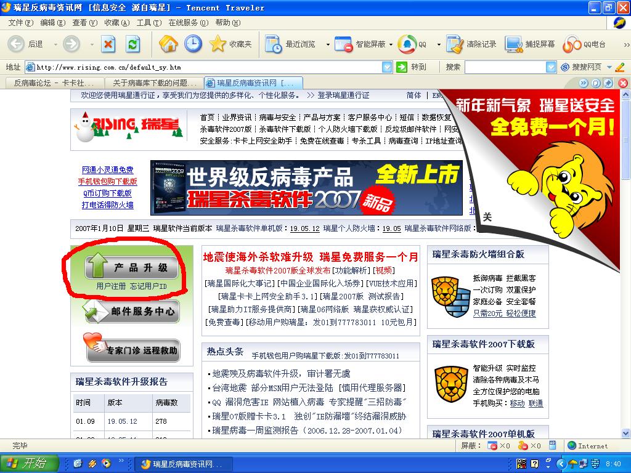Click the highlighter pen icon by search
The height and width of the screenshot is (473, 631).
coord(620,67)
